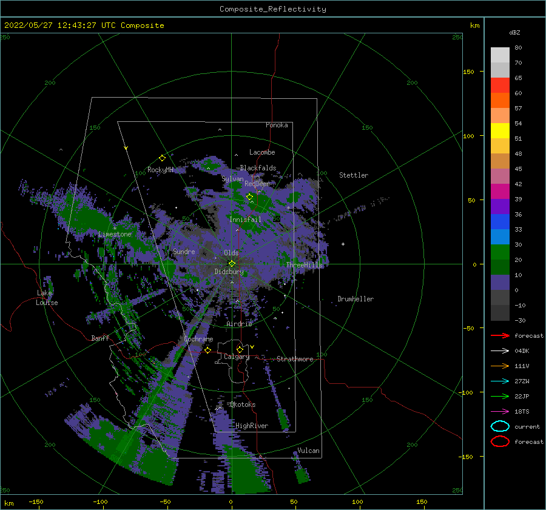The image size is (546, 510).
Task: Click the Drumheller city label
Action: tap(356, 299)
